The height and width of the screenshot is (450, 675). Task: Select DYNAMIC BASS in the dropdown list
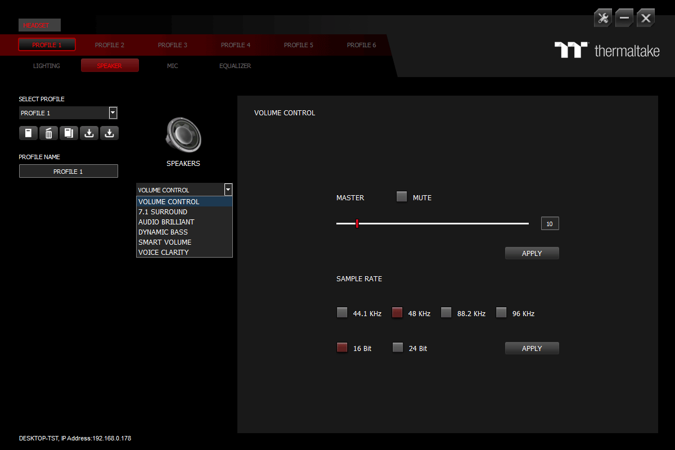tap(163, 232)
